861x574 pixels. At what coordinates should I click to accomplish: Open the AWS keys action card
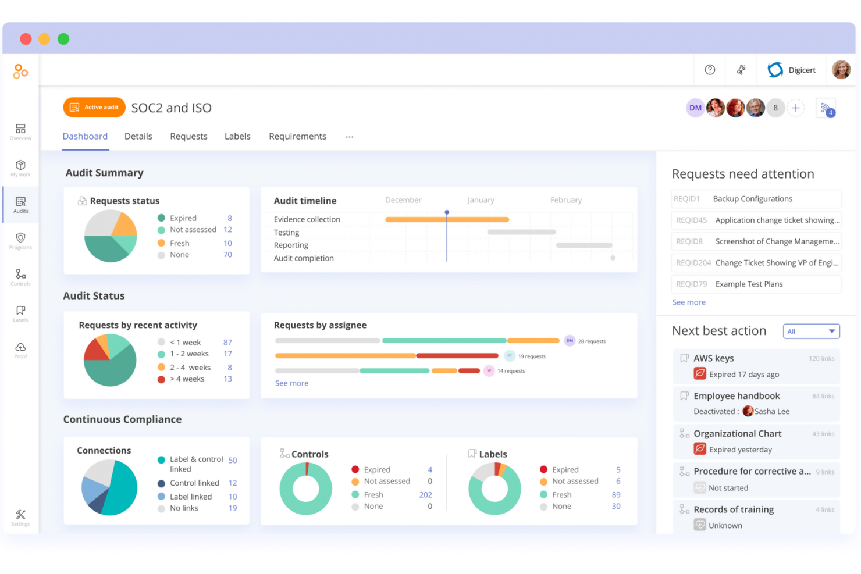pyautogui.click(x=756, y=366)
